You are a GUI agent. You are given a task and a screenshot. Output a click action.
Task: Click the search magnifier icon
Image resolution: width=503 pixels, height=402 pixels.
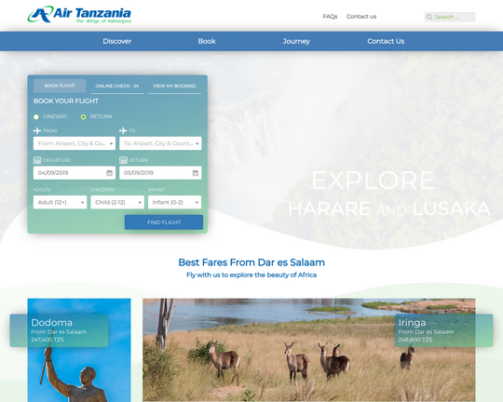coord(429,17)
